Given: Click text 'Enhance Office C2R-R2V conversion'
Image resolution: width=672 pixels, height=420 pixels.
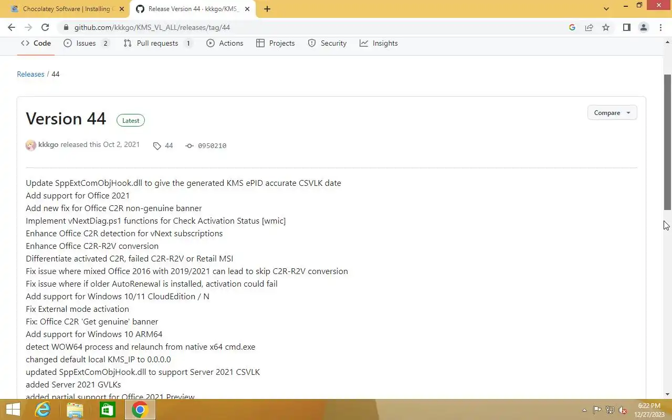Looking at the screenshot, I should [x=92, y=246].
